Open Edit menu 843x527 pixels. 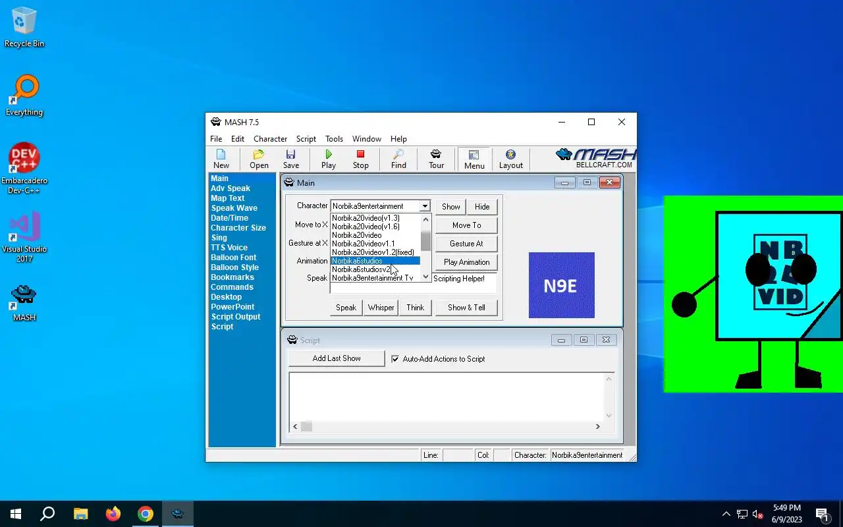(x=238, y=139)
